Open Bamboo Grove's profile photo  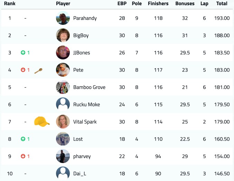[63, 87]
